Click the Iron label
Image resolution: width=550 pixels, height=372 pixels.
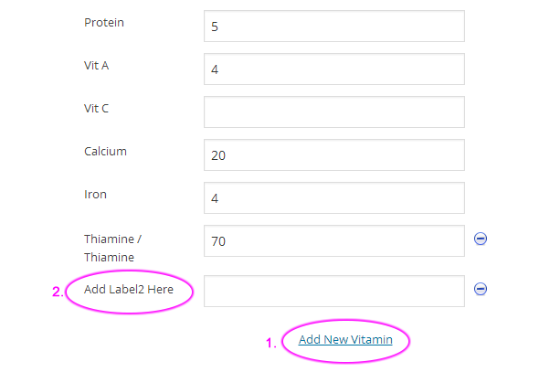[x=95, y=194]
